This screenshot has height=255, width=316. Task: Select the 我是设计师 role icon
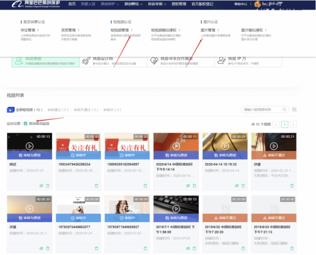coord(86,61)
